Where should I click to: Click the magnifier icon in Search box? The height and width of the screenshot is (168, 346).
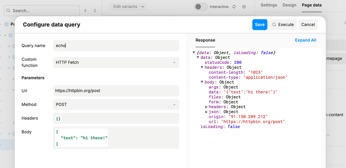[x=8, y=11]
